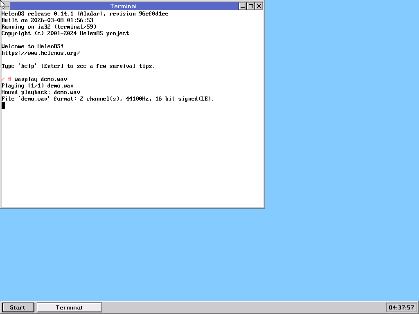The image size is (419, 314).
Task: Click the Terminal window title bar
Action: (124, 6)
